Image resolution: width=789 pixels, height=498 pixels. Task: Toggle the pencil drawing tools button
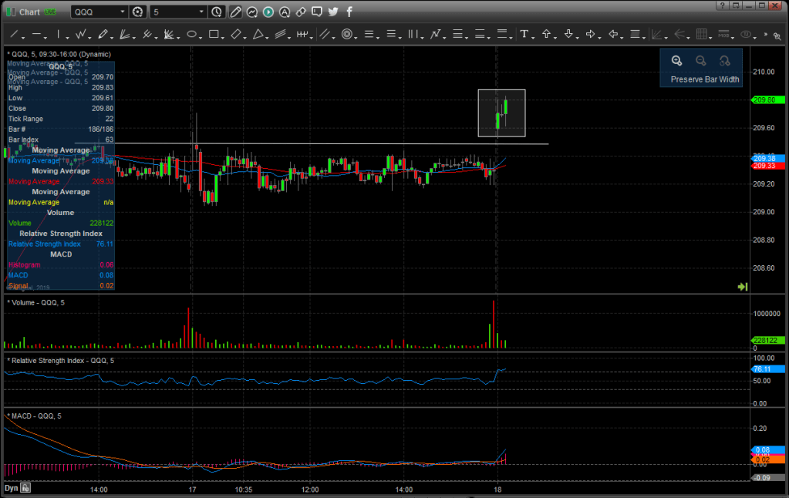pos(235,12)
